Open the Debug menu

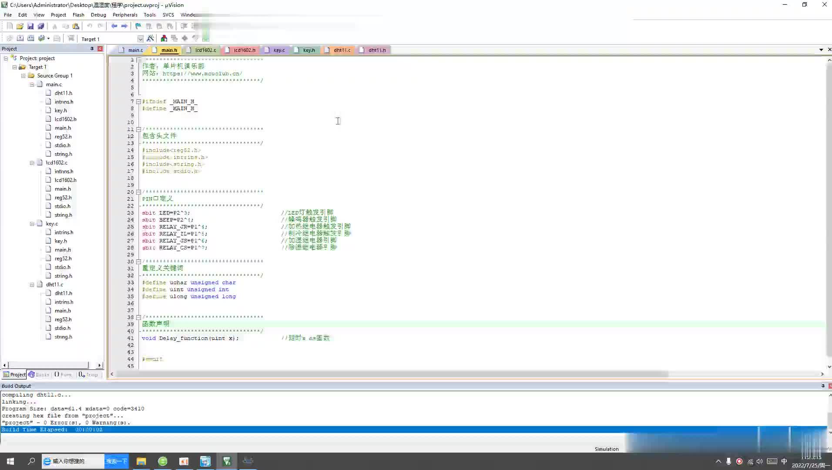coord(98,15)
